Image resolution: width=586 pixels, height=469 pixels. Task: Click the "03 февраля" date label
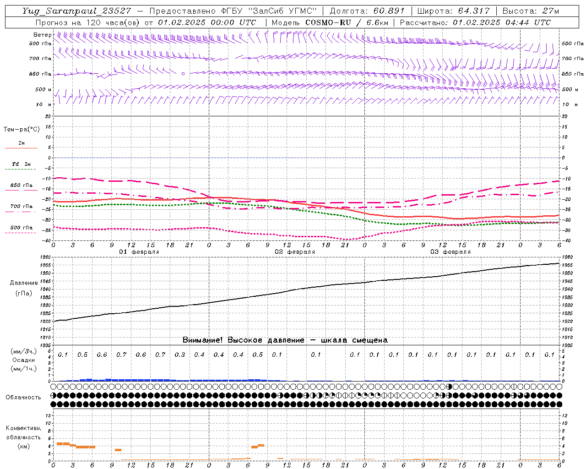tap(450, 252)
